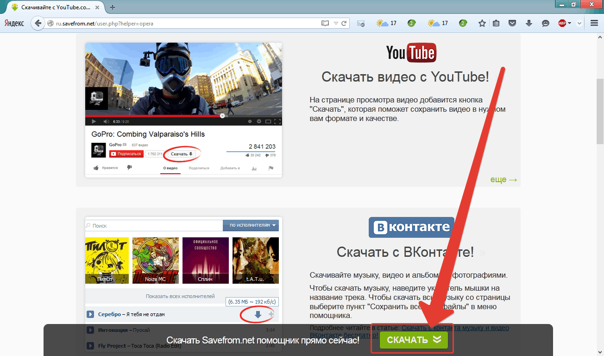Play the Интонация – Пускай track
The image size is (604, 356).
[91, 330]
